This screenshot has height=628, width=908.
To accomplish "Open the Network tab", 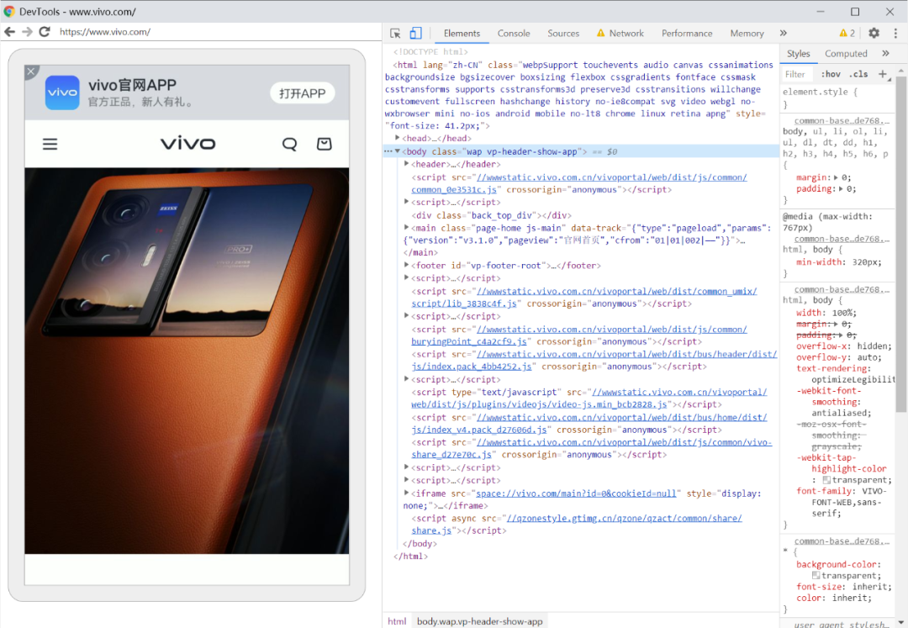I will coord(620,33).
